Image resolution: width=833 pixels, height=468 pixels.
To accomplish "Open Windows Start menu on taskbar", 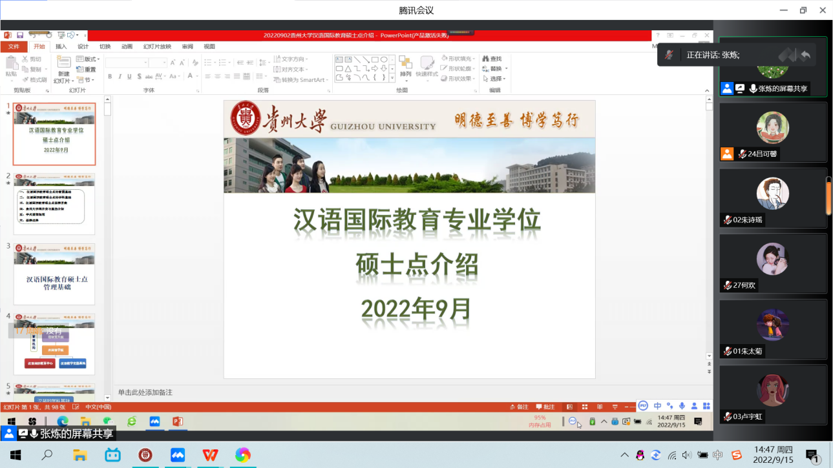I will 16,455.
